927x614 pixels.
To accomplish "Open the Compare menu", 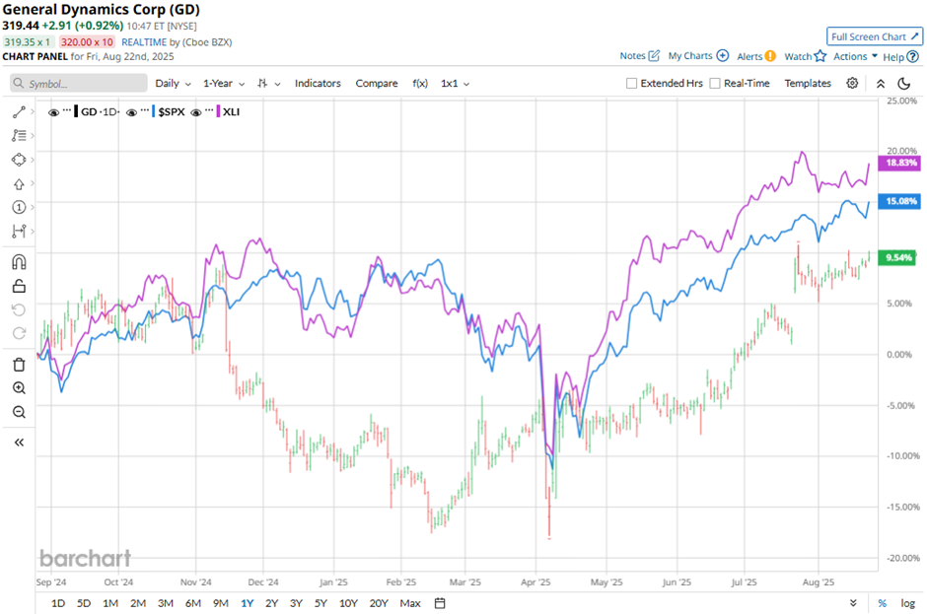I will pos(377,84).
